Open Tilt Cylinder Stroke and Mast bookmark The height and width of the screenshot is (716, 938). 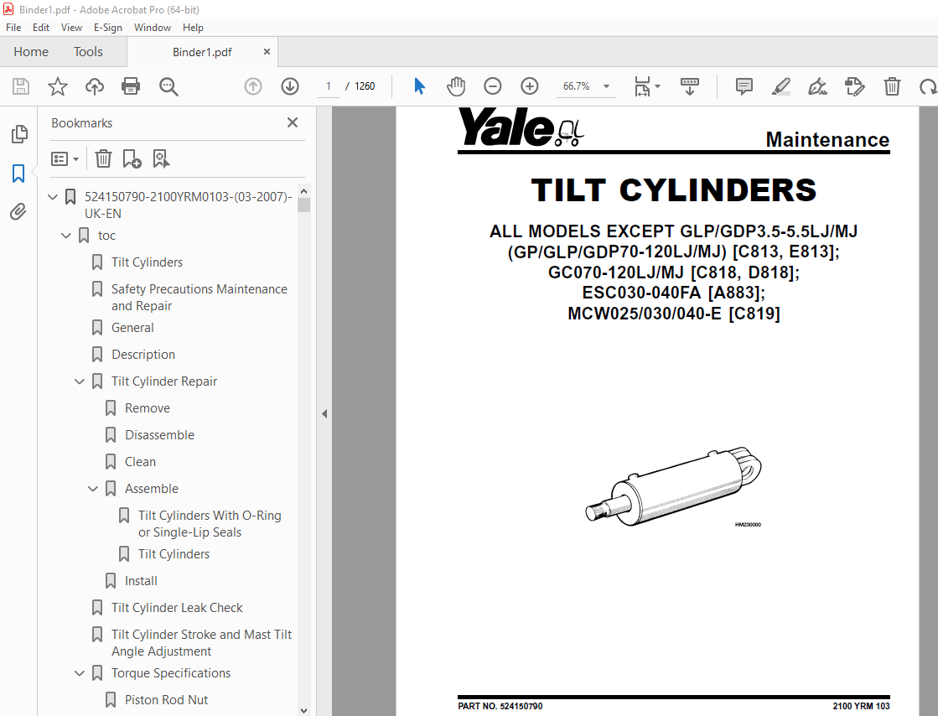(x=201, y=643)
